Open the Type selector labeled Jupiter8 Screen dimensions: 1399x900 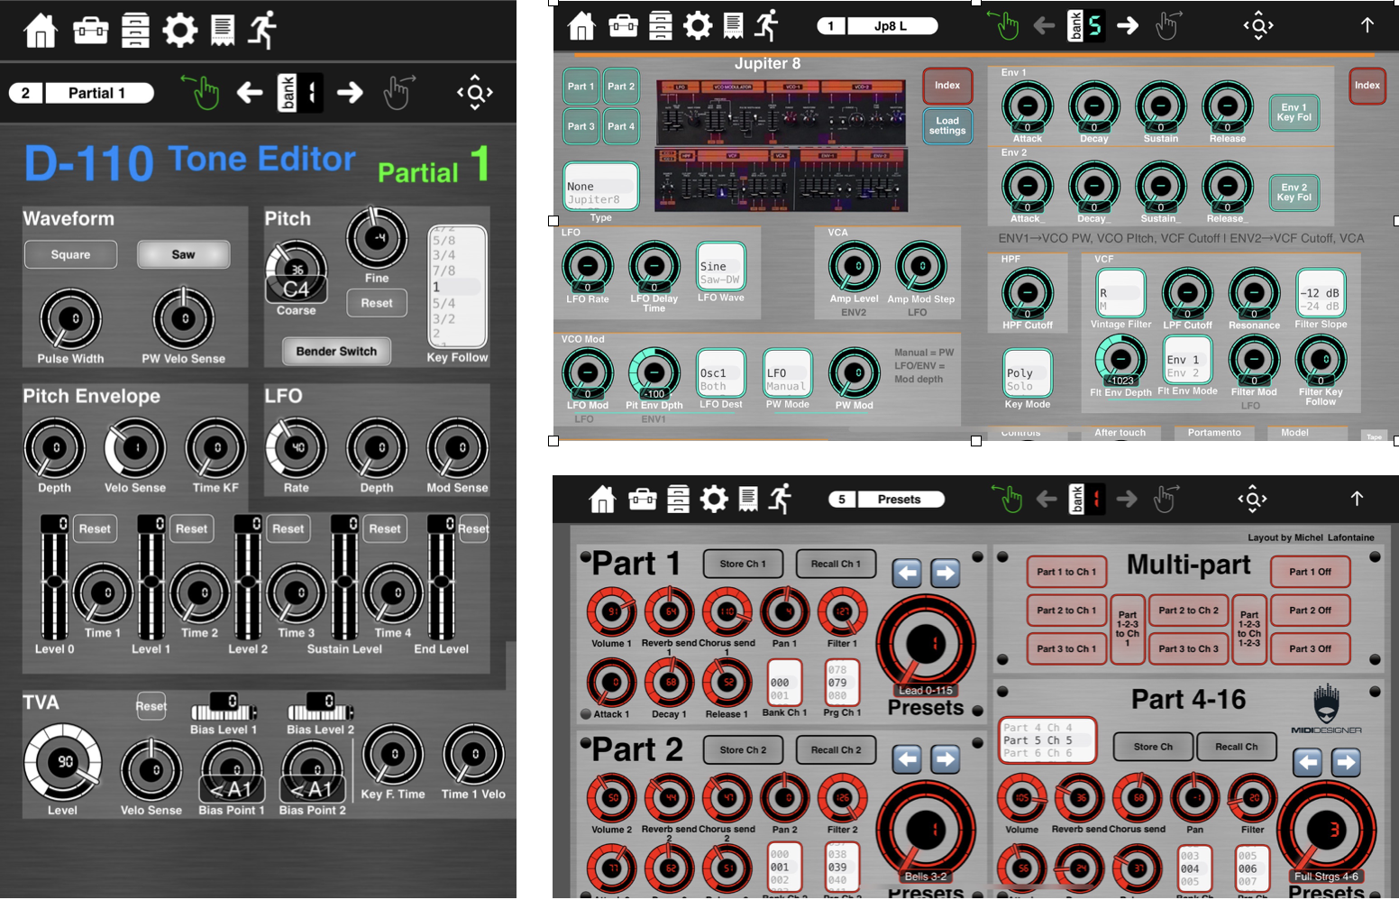pyautogui.click(x=600, y=187)
